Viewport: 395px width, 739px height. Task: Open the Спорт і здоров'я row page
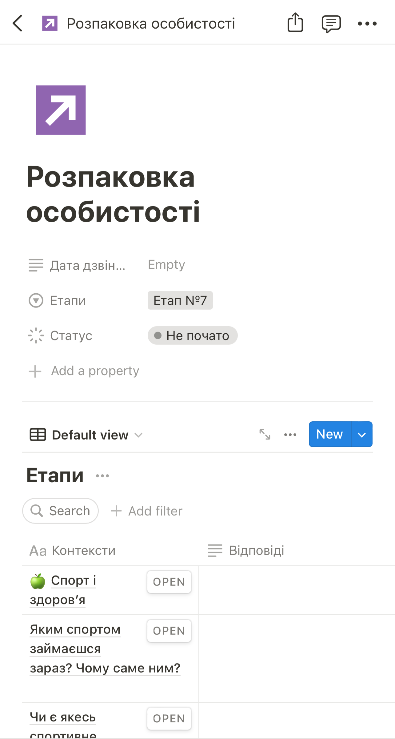169,582
